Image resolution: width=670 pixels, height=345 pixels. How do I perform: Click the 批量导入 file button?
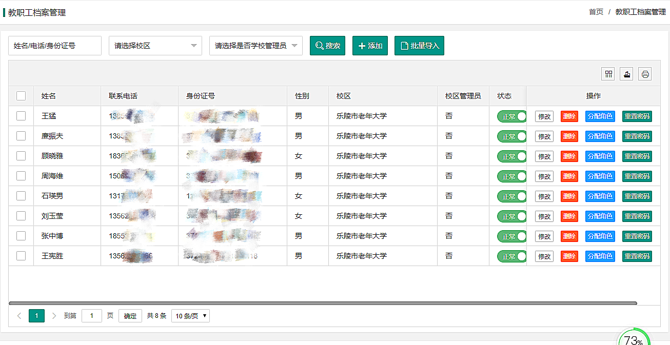[x=419, y=46]
